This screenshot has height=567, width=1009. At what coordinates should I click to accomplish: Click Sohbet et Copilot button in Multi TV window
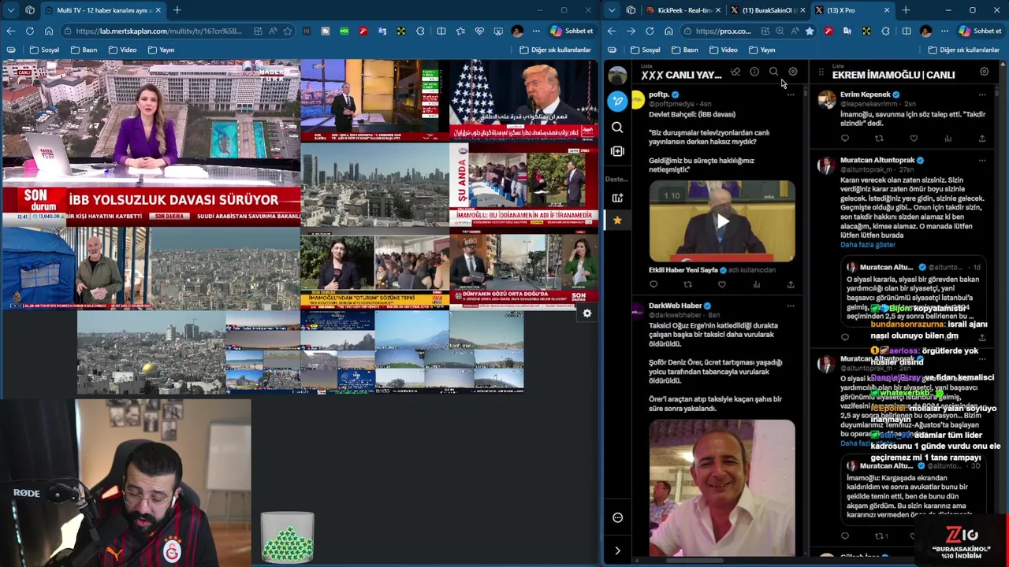click(572, 31)
